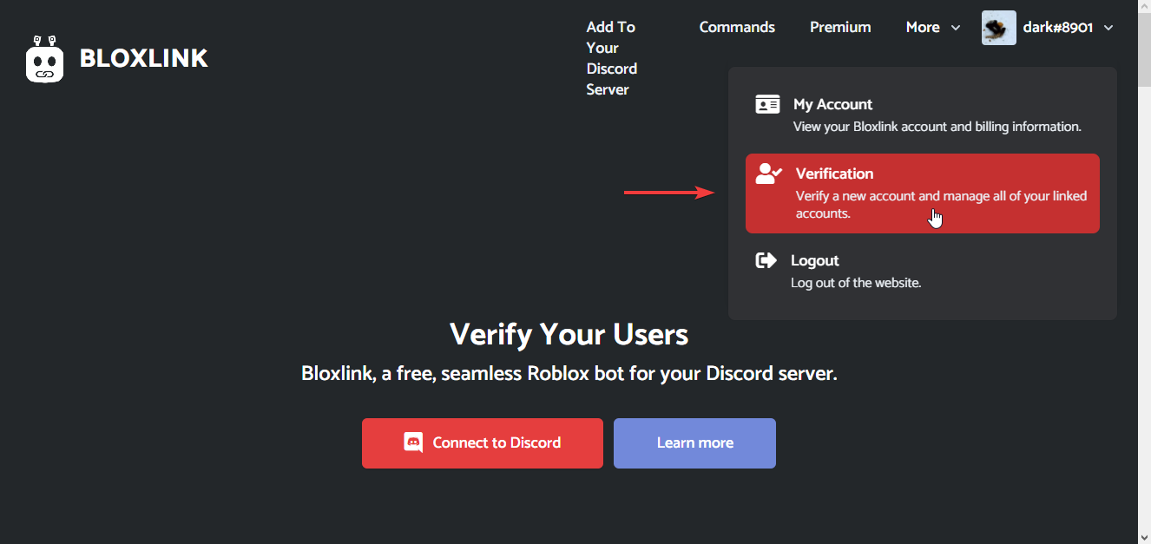Click the Discord logo icon in button

coord(413,442)
